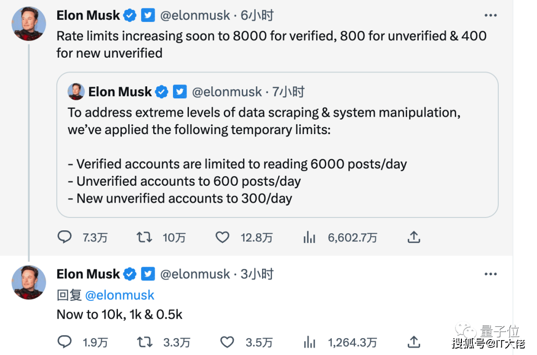This screenshot has width=537, height=355.
Task: Click reply icon on rate limits tweet
Action: coord(65,237)
